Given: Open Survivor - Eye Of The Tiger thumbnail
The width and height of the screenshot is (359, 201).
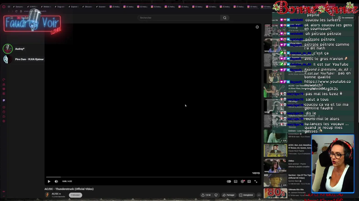Looking at the screenshot, I should 275,180.
